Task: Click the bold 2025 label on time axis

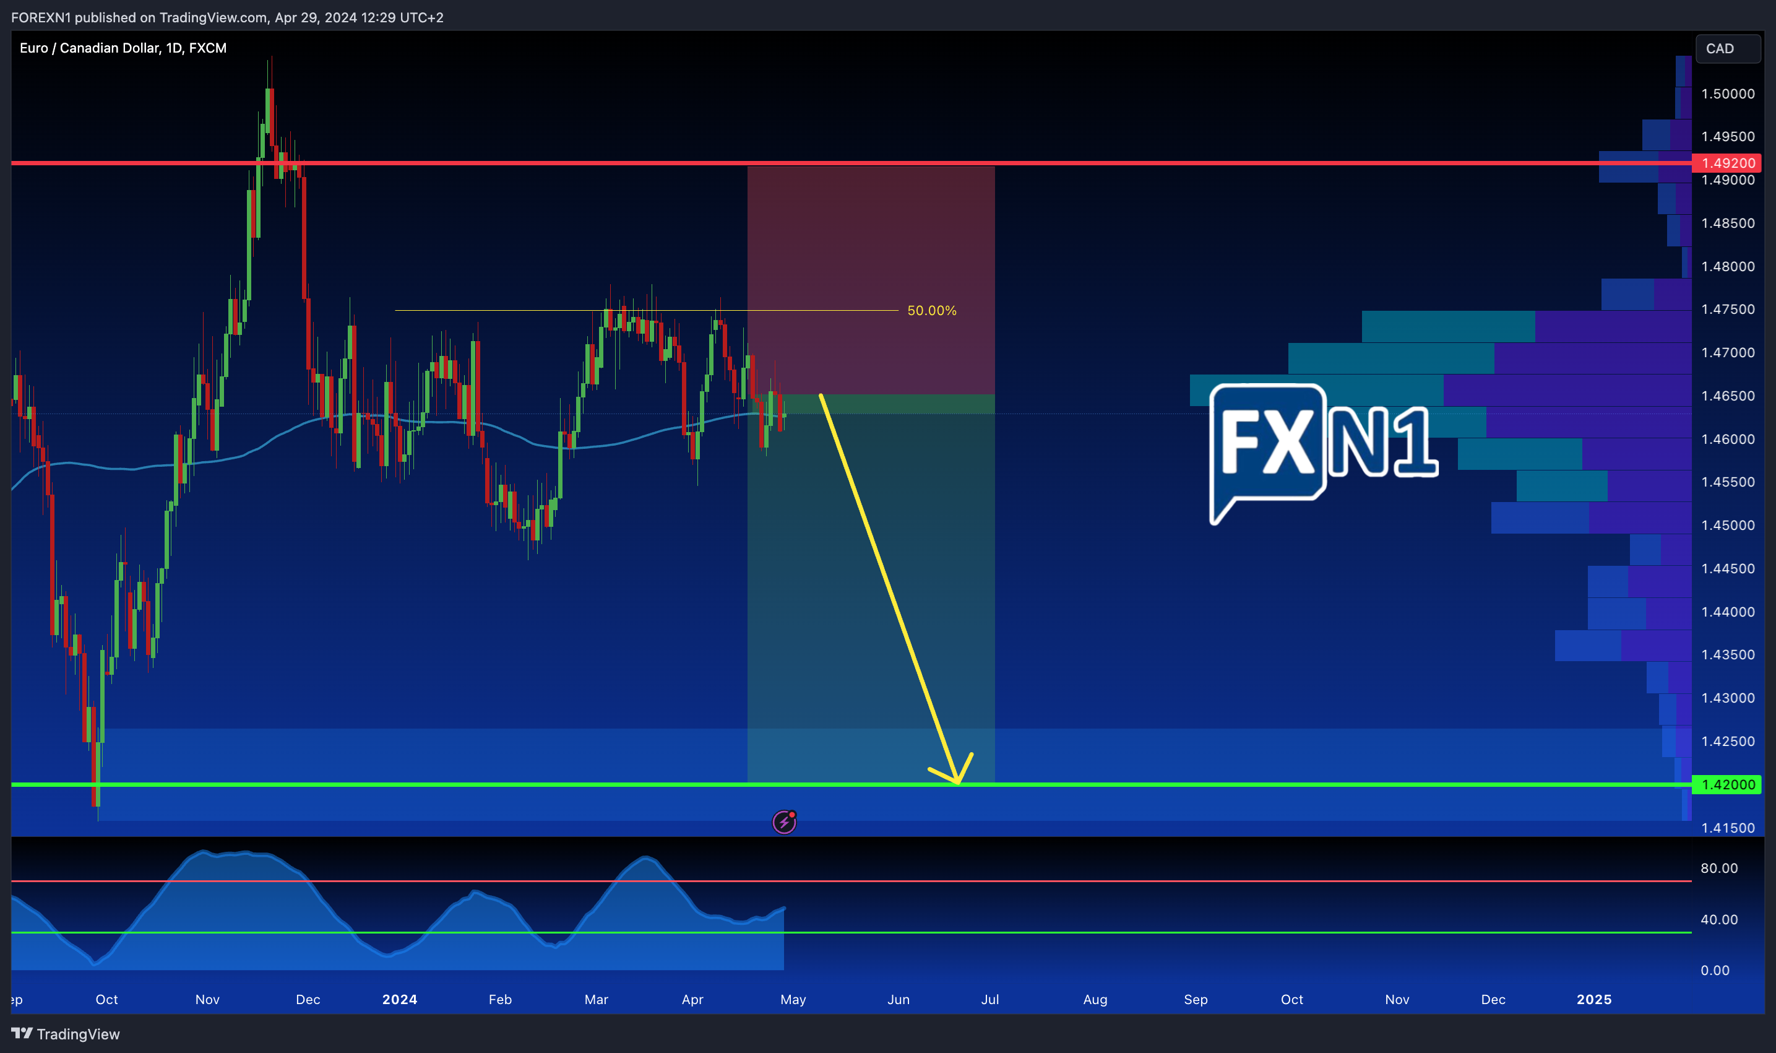Action: 1593,999
